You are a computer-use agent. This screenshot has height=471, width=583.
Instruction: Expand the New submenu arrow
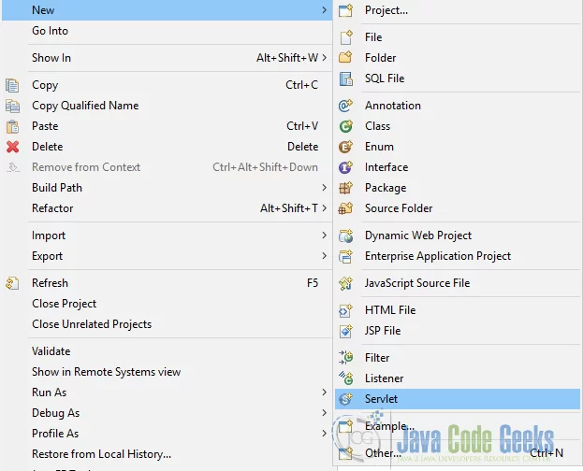coord(324,10)
